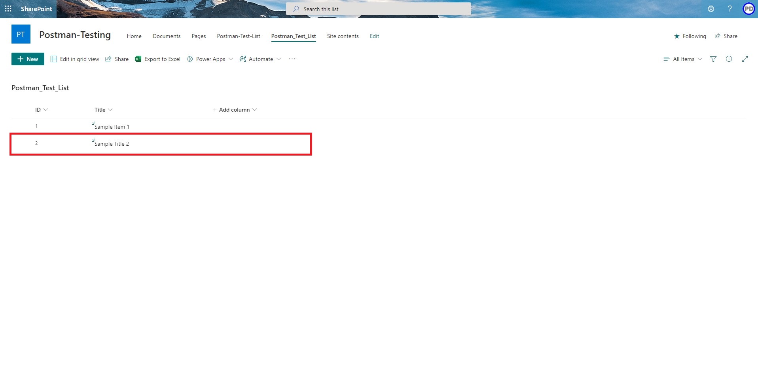The image size is (758, 382).
Task: Open the toolbar more options ellipsis
Action: pos(292,59)
